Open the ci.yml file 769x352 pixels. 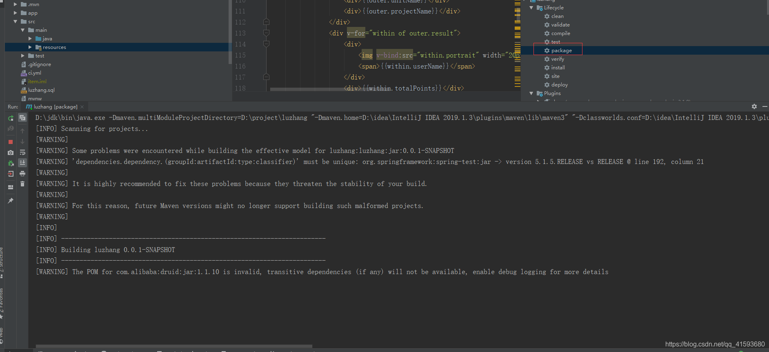click(x=35, y=73)
